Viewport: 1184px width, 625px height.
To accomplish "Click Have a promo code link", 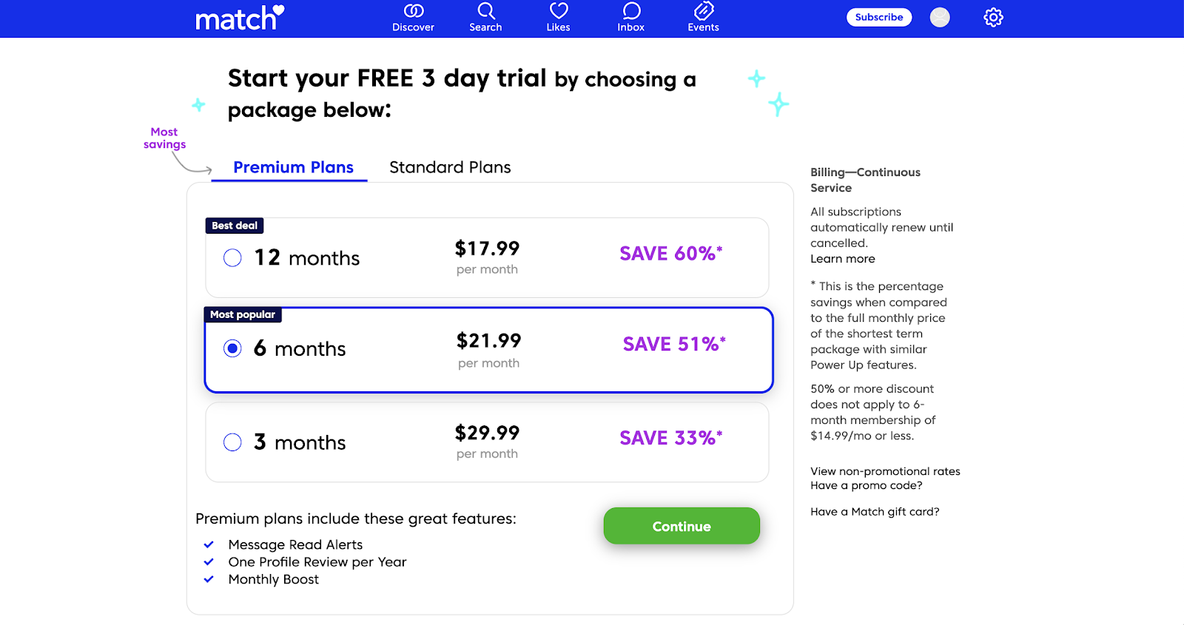I will 866,486.
